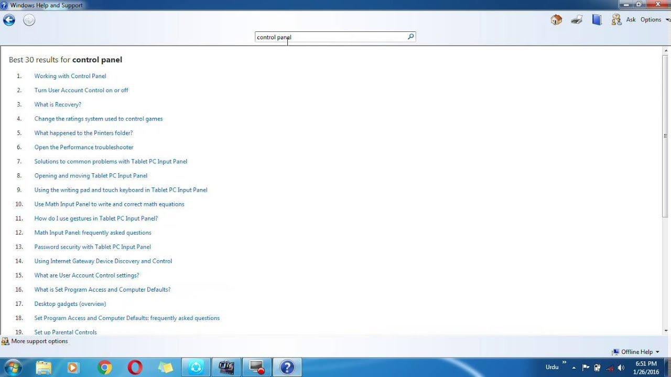Screen dimensions: 671x377
Task: Open Math Input Panel: frequently asked questions
Action: coord(93,232)
